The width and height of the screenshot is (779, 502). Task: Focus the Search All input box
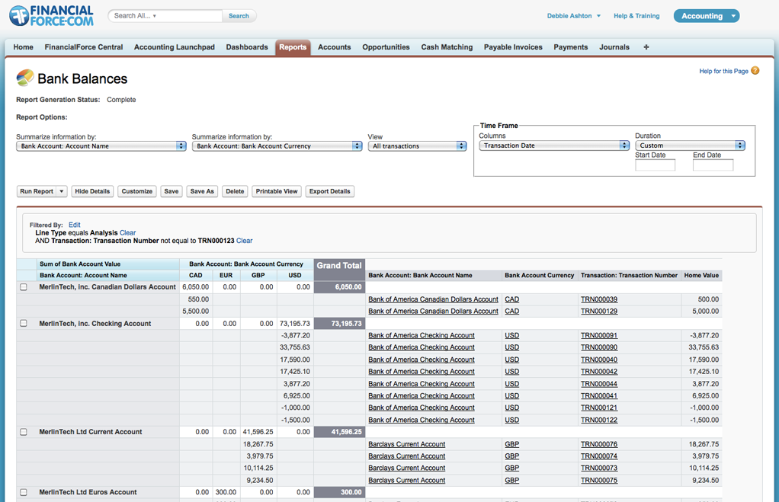[x=165, y=16]
